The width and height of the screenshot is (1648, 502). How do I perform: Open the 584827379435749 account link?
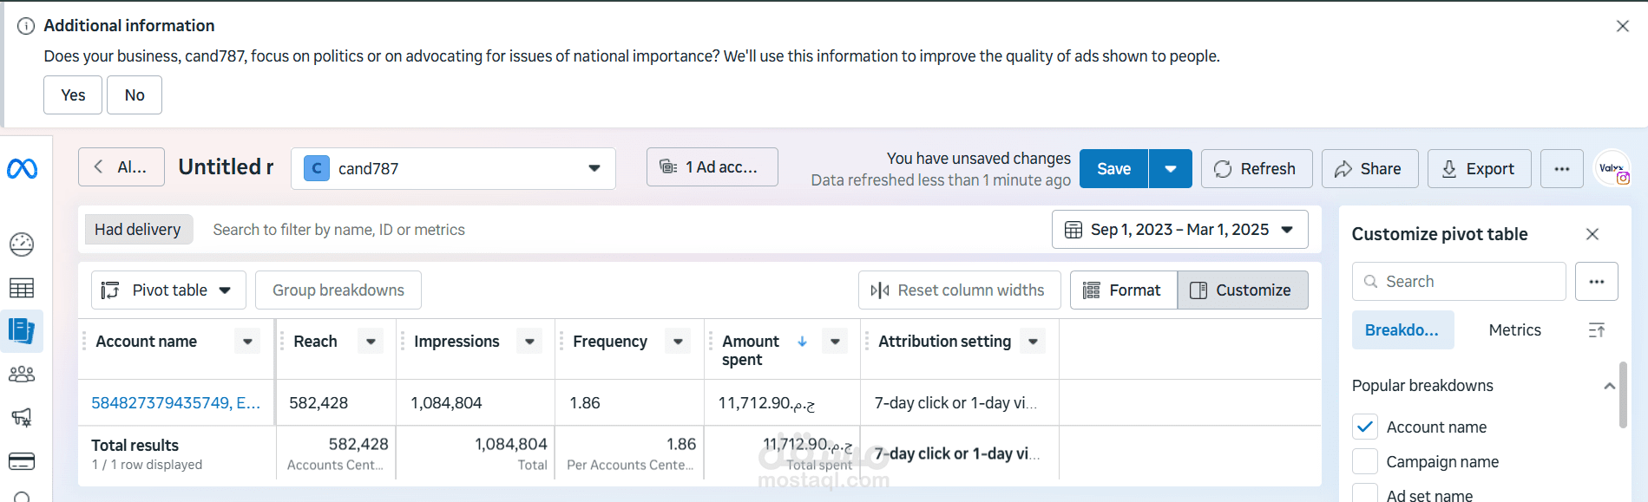click(x=175, y=403)
